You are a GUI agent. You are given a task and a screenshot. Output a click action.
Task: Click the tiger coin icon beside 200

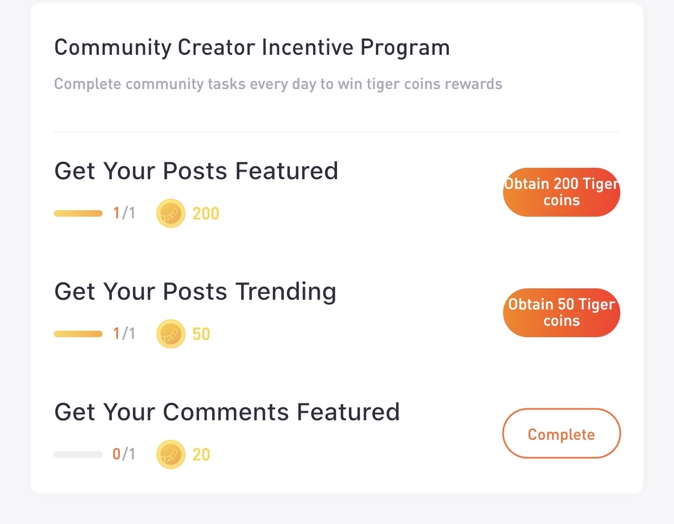171,213
